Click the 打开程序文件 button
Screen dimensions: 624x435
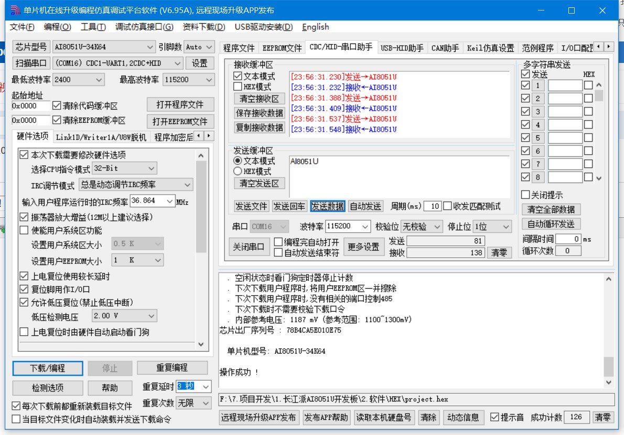pos(180,104)
